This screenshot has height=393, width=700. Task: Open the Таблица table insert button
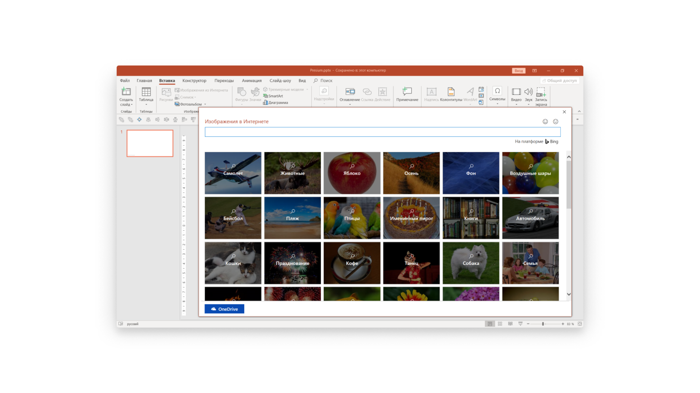click(x=146, y=96)
